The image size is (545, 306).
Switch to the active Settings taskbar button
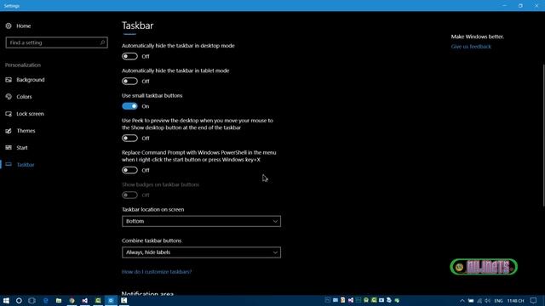click(111, 300)
